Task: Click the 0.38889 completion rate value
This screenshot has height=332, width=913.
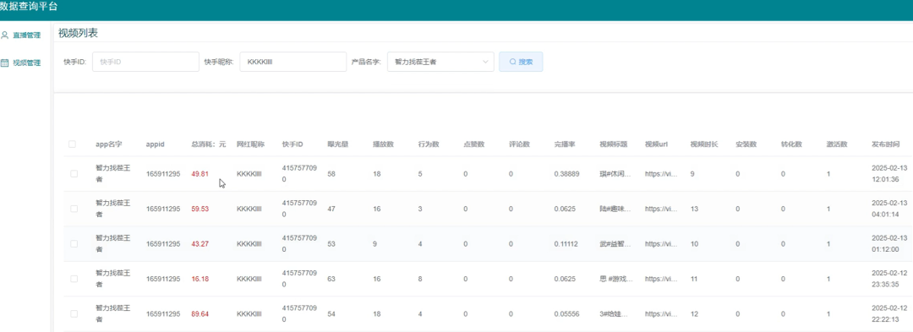Action: pos(566,173)
